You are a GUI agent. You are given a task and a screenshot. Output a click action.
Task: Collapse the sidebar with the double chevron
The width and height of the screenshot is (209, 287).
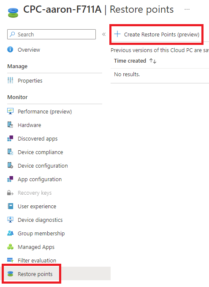coord(104,34)
